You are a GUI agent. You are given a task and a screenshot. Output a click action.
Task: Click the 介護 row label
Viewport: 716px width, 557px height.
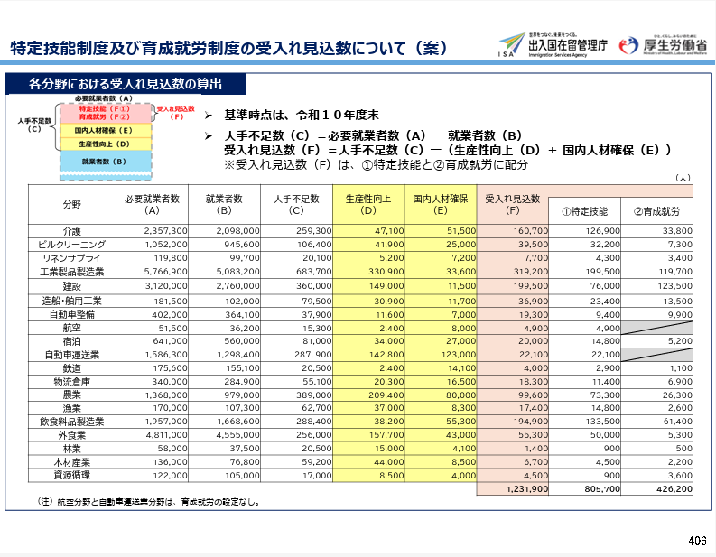71,231
